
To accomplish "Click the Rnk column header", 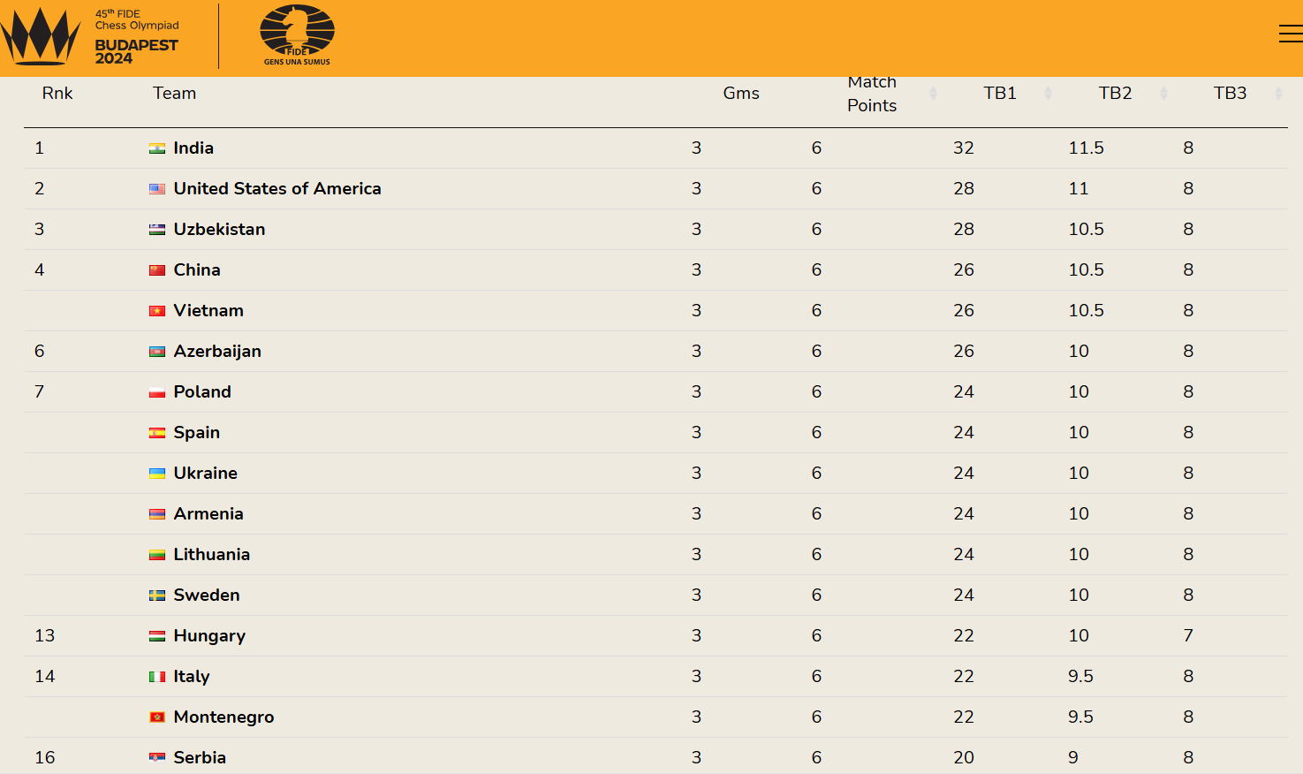I will click(57, 94).
